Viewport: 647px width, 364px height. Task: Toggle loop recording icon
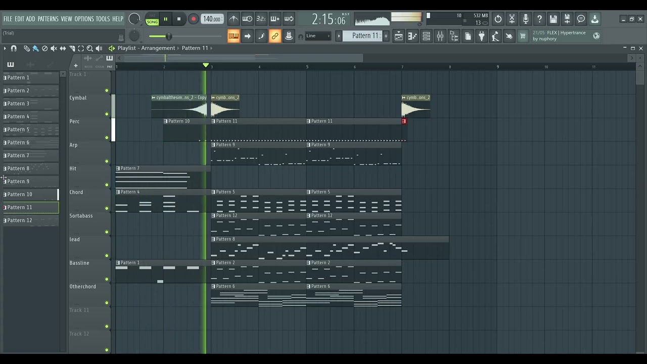(x=289, y=19)
